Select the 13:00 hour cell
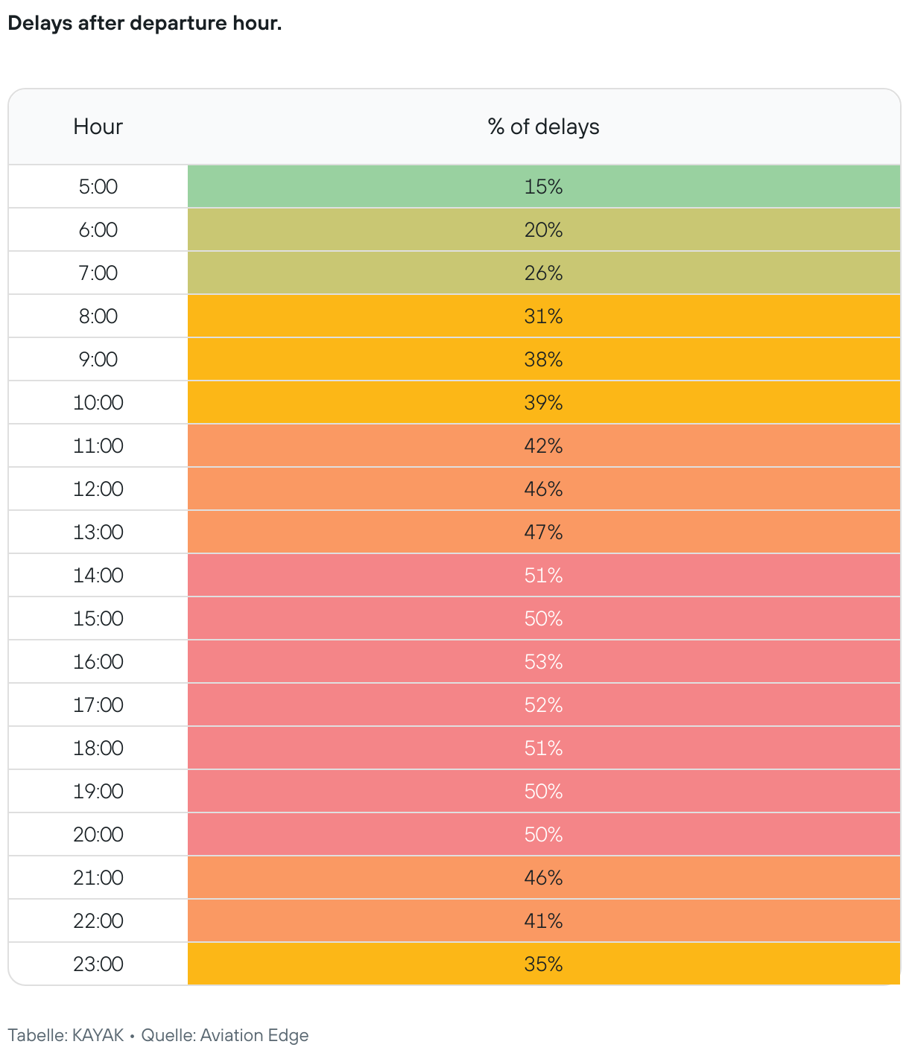Viewport: 909px width, 1056px height. 98,532
